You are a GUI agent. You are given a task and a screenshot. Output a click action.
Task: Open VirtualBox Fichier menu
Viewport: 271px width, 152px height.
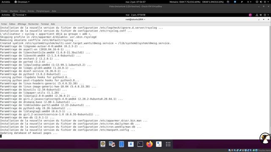coord(4,11)
